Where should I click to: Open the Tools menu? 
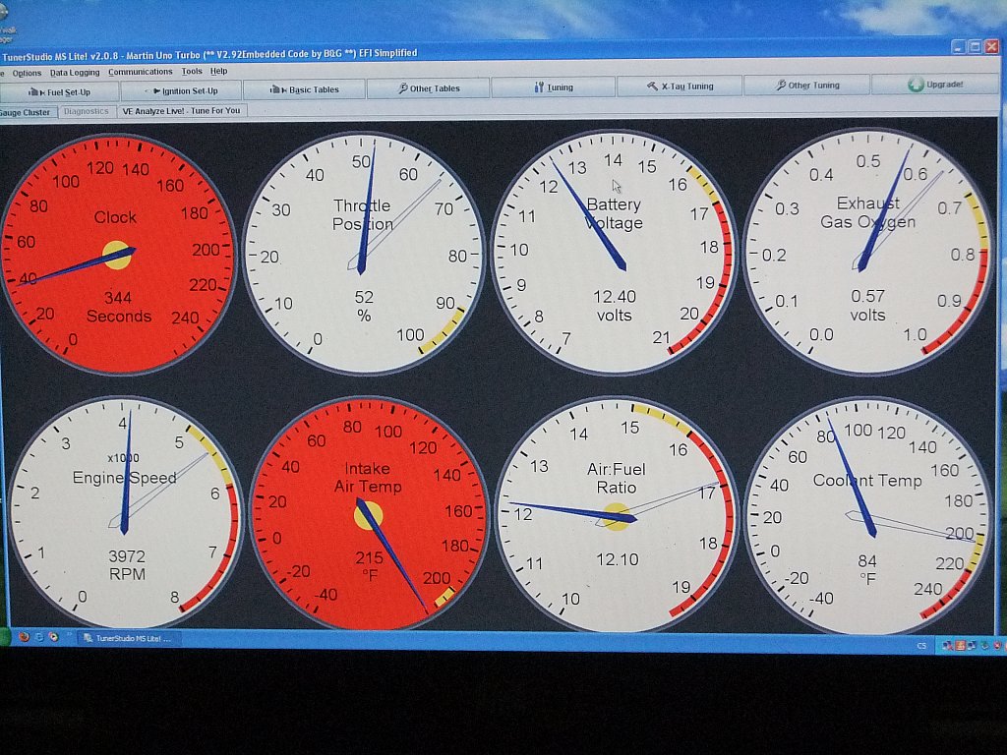click(192, 72)
